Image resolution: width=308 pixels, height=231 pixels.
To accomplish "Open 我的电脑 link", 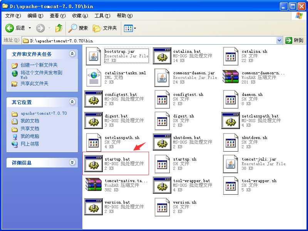I will click(x=30, y=136).
